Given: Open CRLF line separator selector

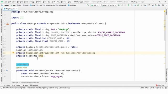Looking at the screenshot, I should (147, 88).
